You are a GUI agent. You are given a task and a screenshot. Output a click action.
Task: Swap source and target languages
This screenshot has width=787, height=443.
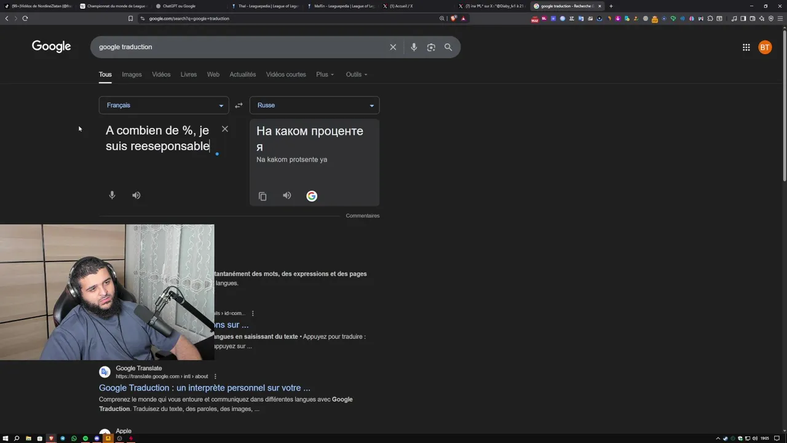pyautogui.click(x=239, y=105)
